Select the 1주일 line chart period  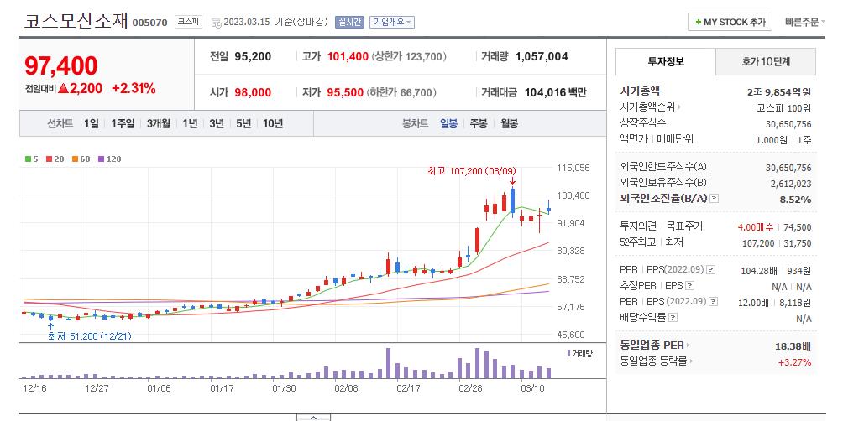point(123,123)
